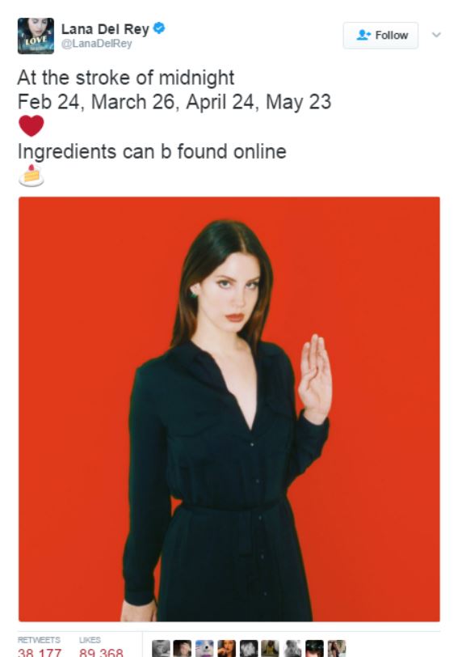Image resolution: width=462 pixels, height=657 pixels.
Task: Click the red heart emoji in the tweet
Action: click(x=31, y=125)
